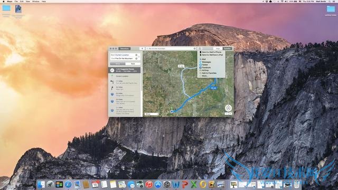Open Notification Center from menu bar
The height and width of the screenshot is (190, 338).
(334, 1)
